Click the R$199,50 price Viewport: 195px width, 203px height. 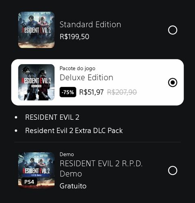(74, 37)
